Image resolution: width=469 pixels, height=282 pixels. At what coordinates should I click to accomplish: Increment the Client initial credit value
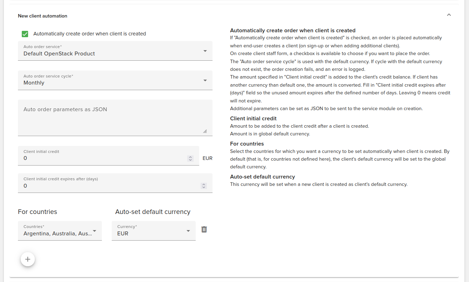click(x=190, y=156)
